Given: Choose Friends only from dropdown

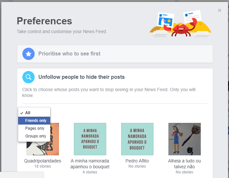Looking at the screenshot, I should tap(36, 121).
